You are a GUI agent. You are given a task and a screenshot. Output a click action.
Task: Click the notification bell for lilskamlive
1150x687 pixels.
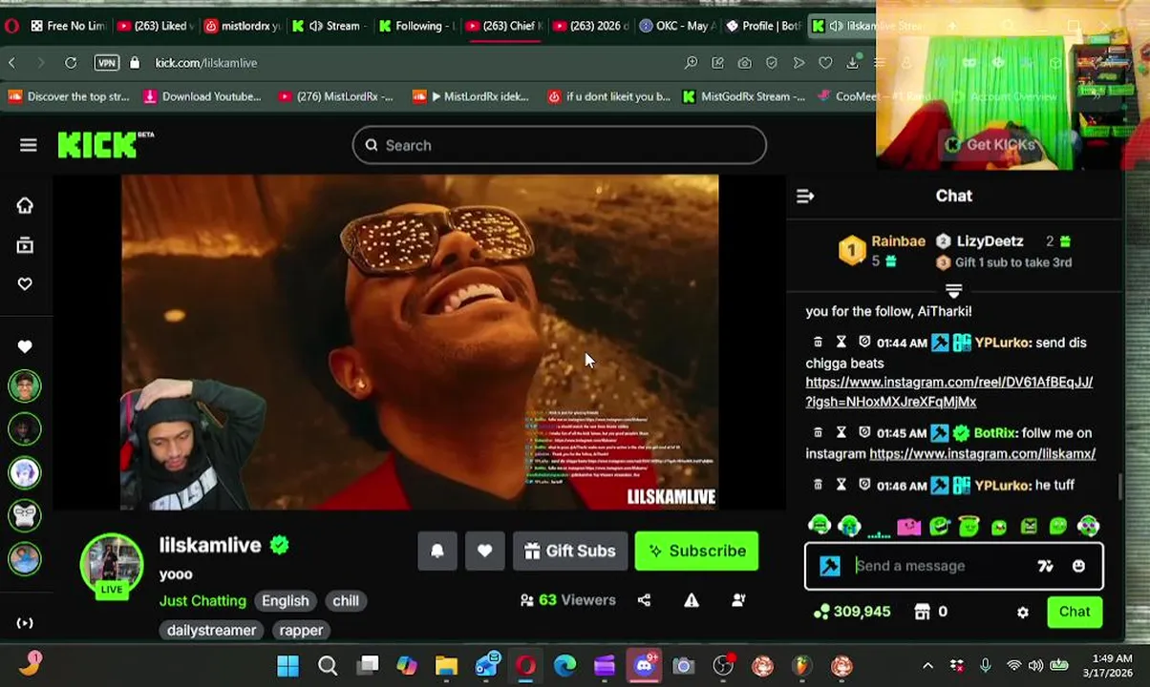click(437, 551)
